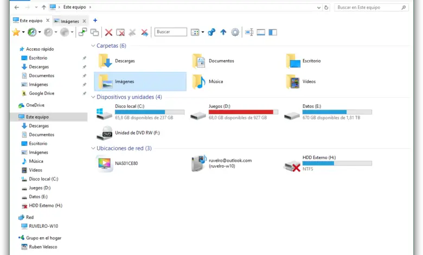The image size is (423, 255).
Task: Open the misc tools grid dropdown arrow
Action: [x=203, y=33]
